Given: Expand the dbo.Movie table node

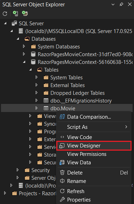Looking at the screenshot, I should [36, 108].
